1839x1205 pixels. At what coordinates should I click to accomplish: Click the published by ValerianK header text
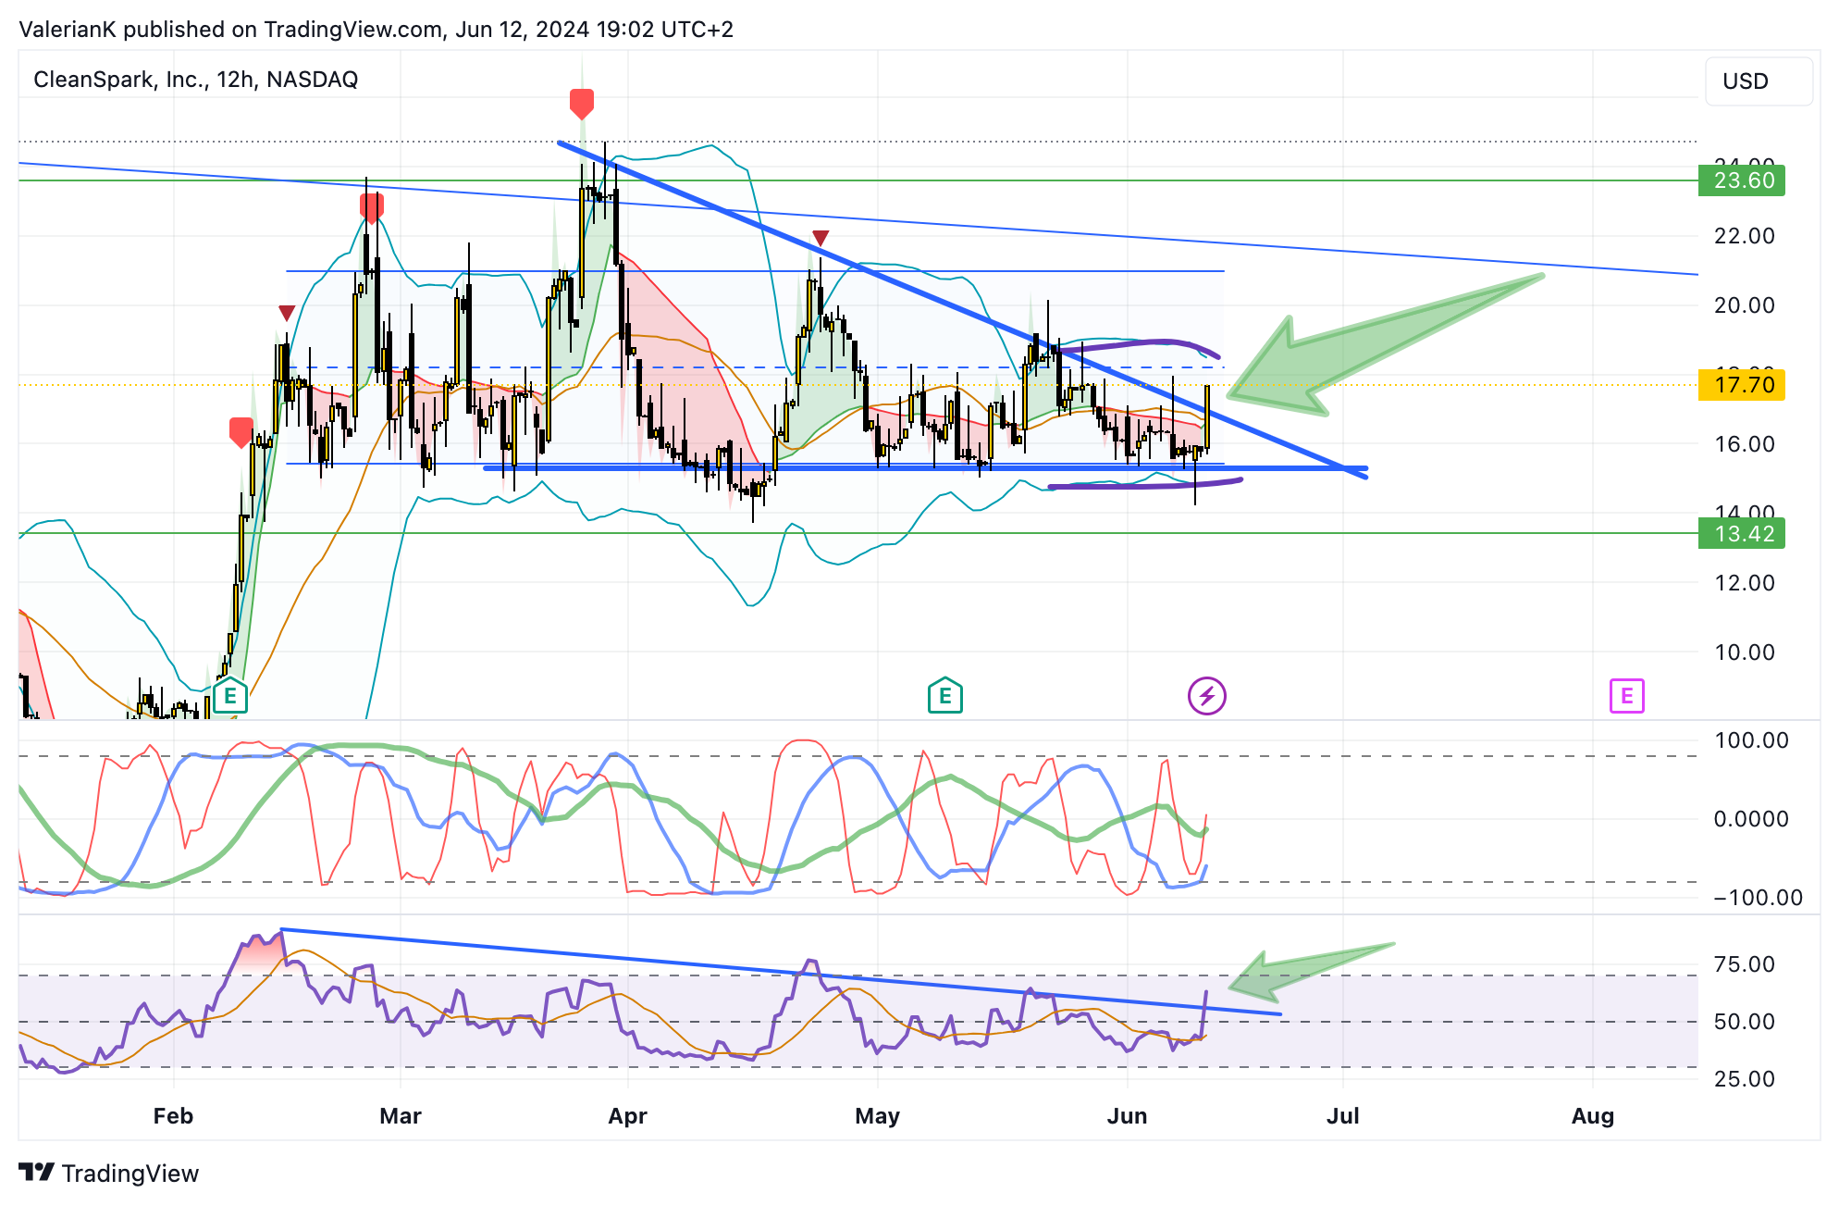[376, 30]
